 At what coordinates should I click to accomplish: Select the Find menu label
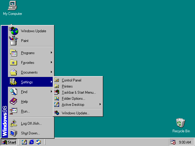click(24, 92)
